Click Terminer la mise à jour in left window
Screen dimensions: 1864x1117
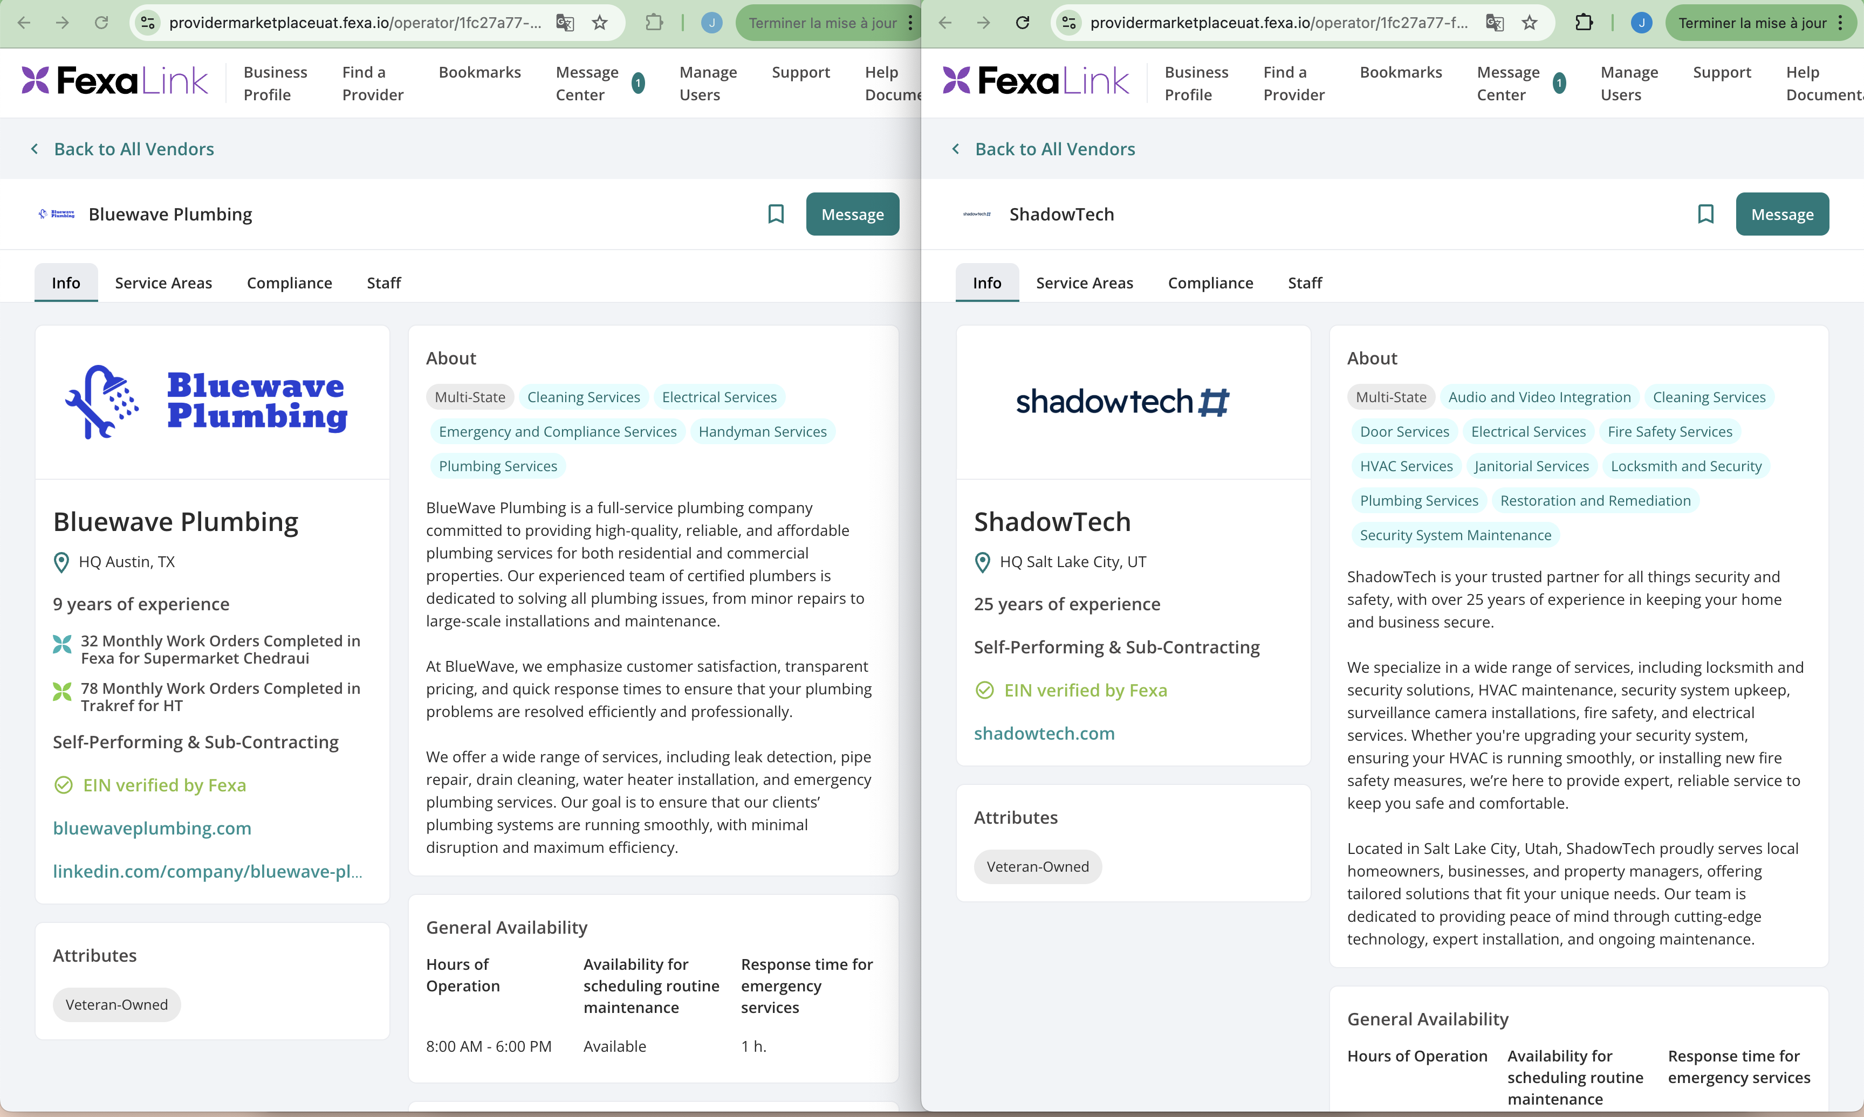point(822,23)
